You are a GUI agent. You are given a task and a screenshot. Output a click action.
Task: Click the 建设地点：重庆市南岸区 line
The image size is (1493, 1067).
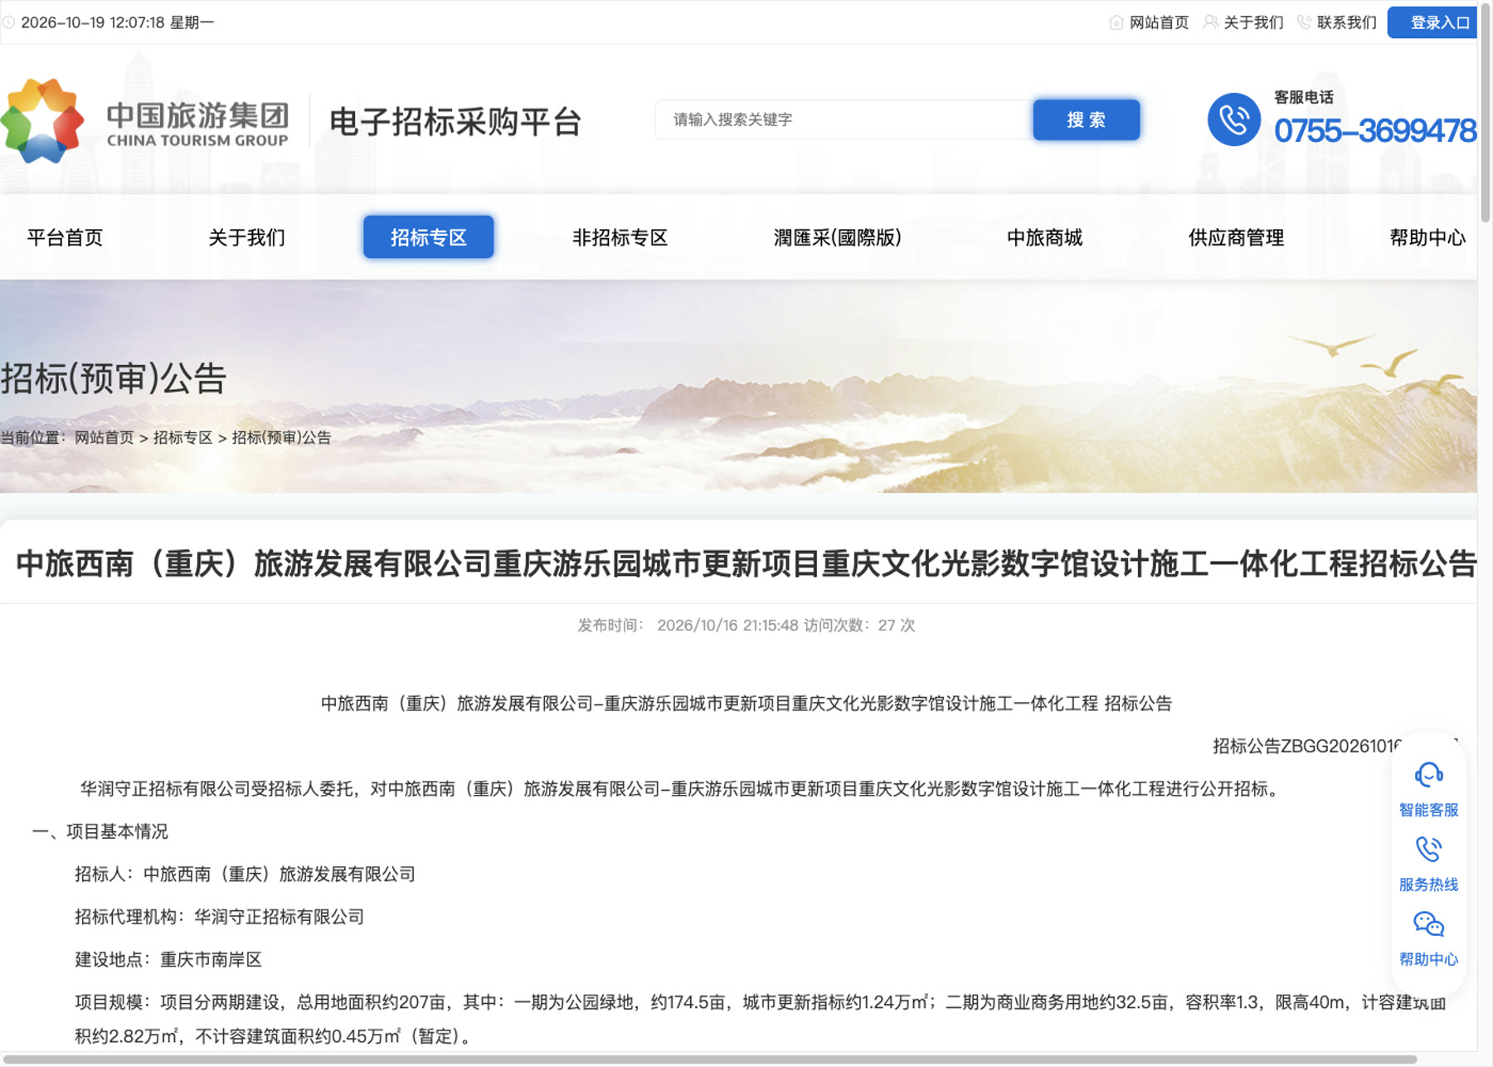(168, 960)
